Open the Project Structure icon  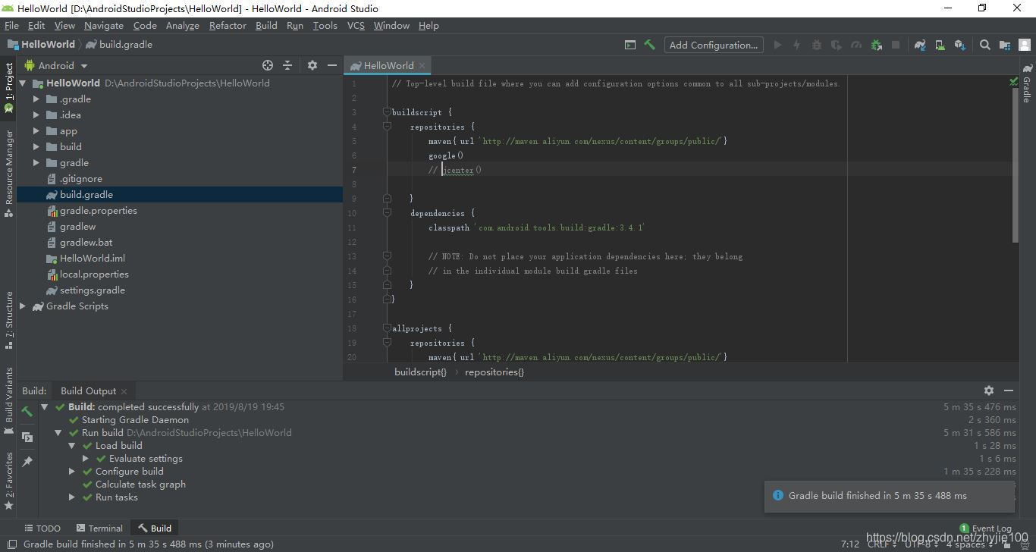[x=1005, y=45]
